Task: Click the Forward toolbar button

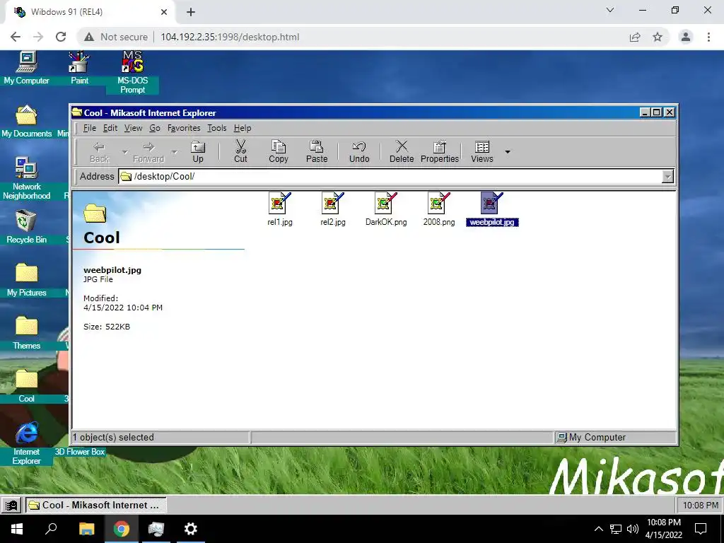Action: [148, 152]
